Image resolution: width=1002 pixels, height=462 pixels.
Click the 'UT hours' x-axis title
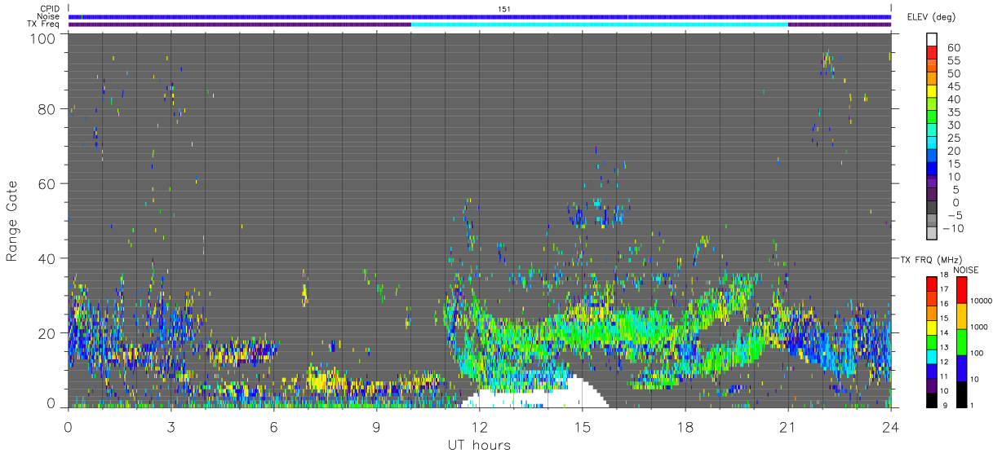pos(479,446)
